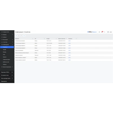Click the Конфигурация / Устройства breadcrumb title

point(23,32)
